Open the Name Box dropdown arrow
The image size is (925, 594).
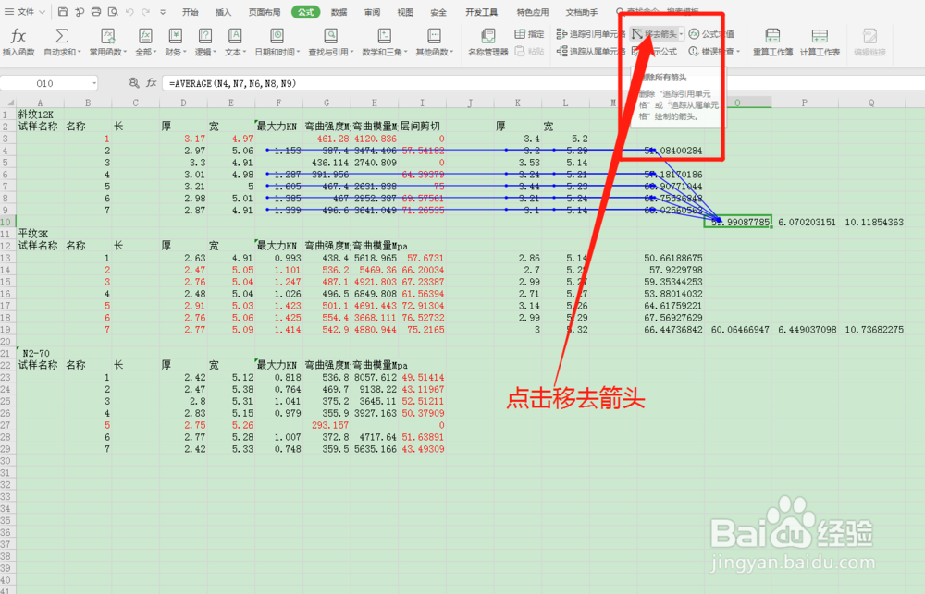[94, 84]
